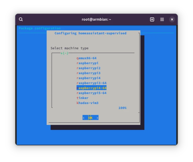
Task: Click the Package configuration header text
Action: (x=39, y=28)
